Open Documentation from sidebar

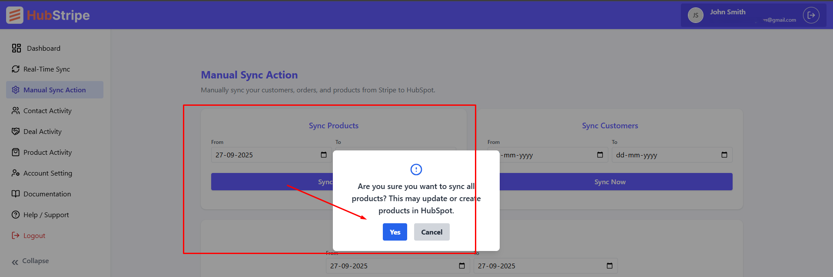(55, 194)
